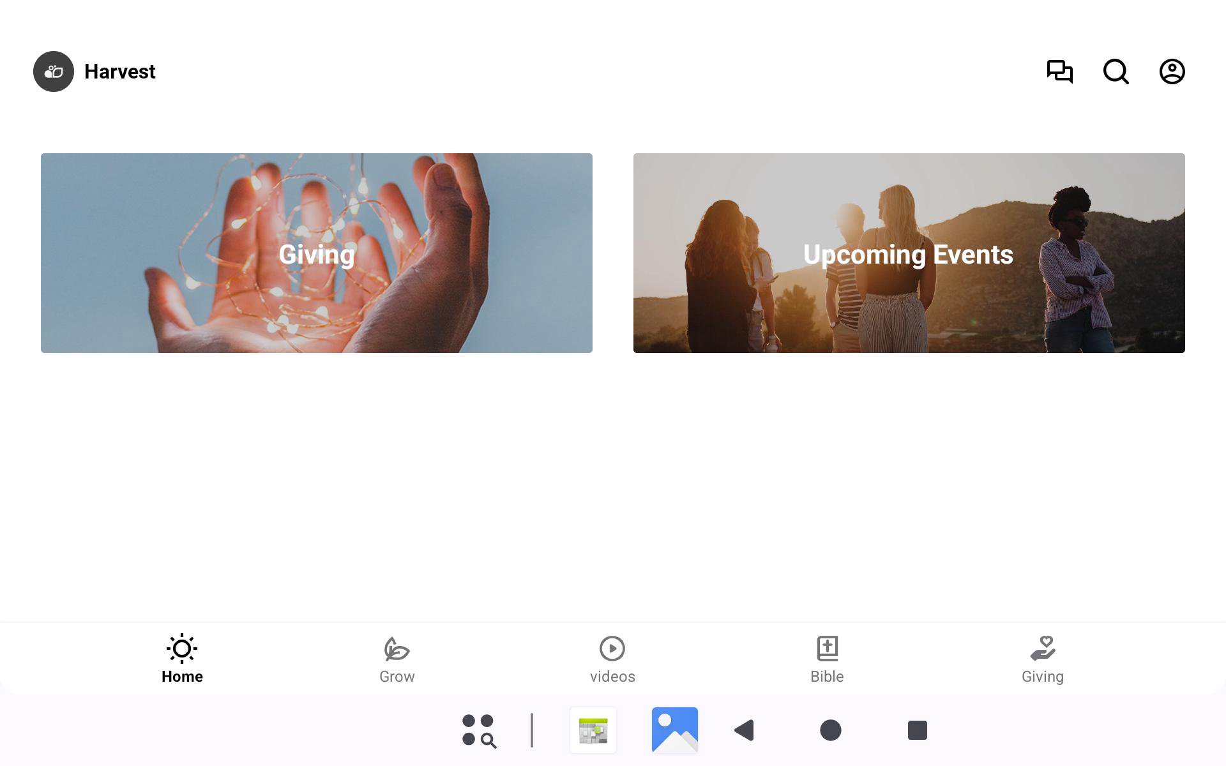Screen dimensions: 1226x766
Task: Launch the gallery app in taskbar
Action: [675, 730]
